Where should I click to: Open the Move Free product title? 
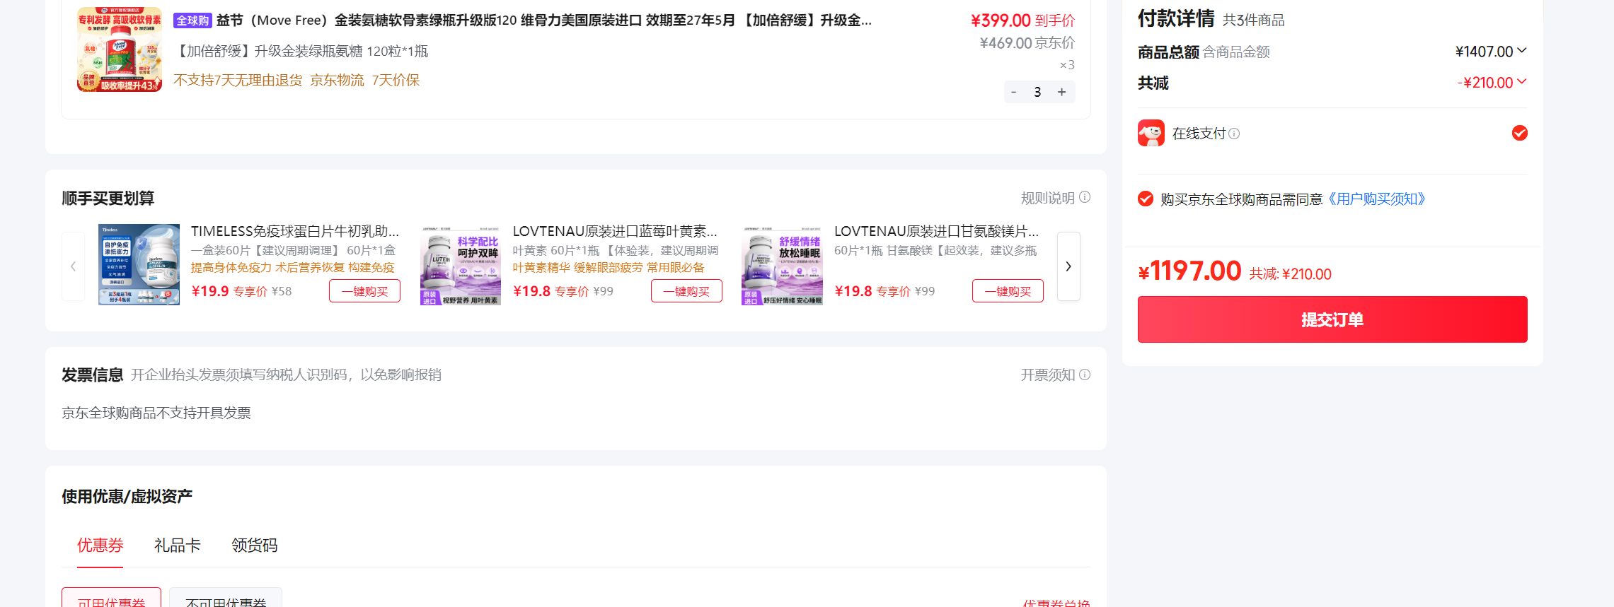click(544, 20)
